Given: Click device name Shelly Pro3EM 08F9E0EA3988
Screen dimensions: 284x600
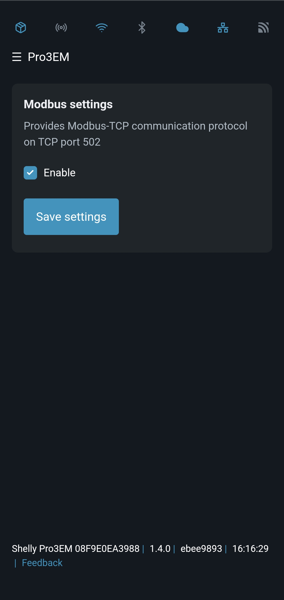Looking at the screenshot, I should 75,548.
